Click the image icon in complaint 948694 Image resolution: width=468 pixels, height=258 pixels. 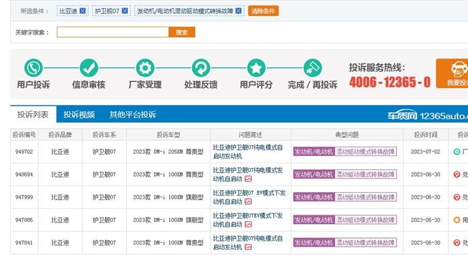248,179
